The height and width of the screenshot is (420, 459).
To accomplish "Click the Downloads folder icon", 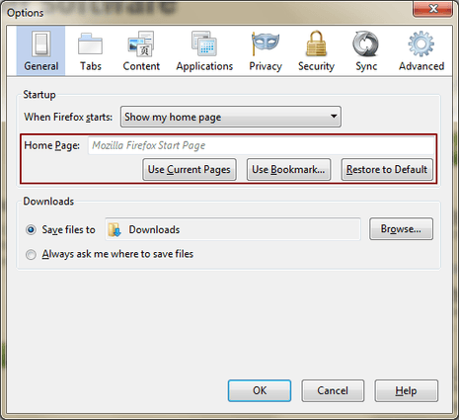I will tap(115, 229).
